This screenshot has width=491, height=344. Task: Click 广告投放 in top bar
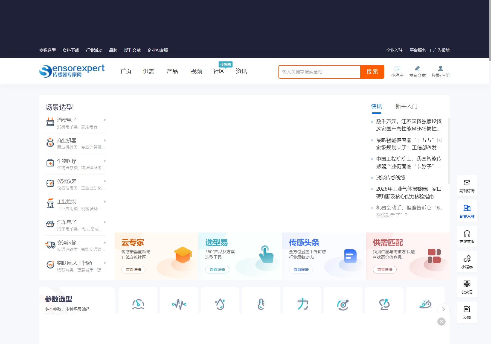coord(441,50)
